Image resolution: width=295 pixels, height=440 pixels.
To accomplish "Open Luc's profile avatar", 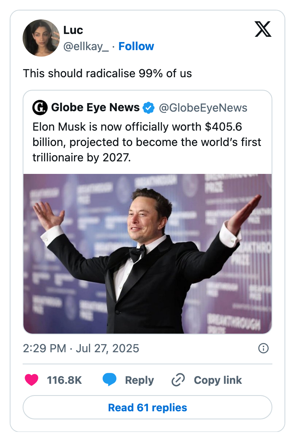I will 41,38.
